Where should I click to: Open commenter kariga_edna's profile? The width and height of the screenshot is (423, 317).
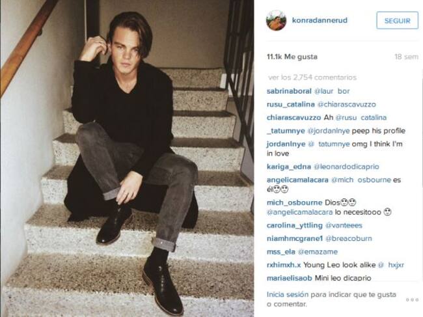click(x=289, y=167)
